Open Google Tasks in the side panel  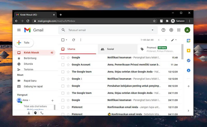pyautogui.click(x=189, y=60)
